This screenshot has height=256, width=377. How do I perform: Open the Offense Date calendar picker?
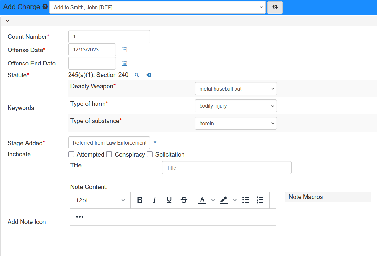[124, 50]
